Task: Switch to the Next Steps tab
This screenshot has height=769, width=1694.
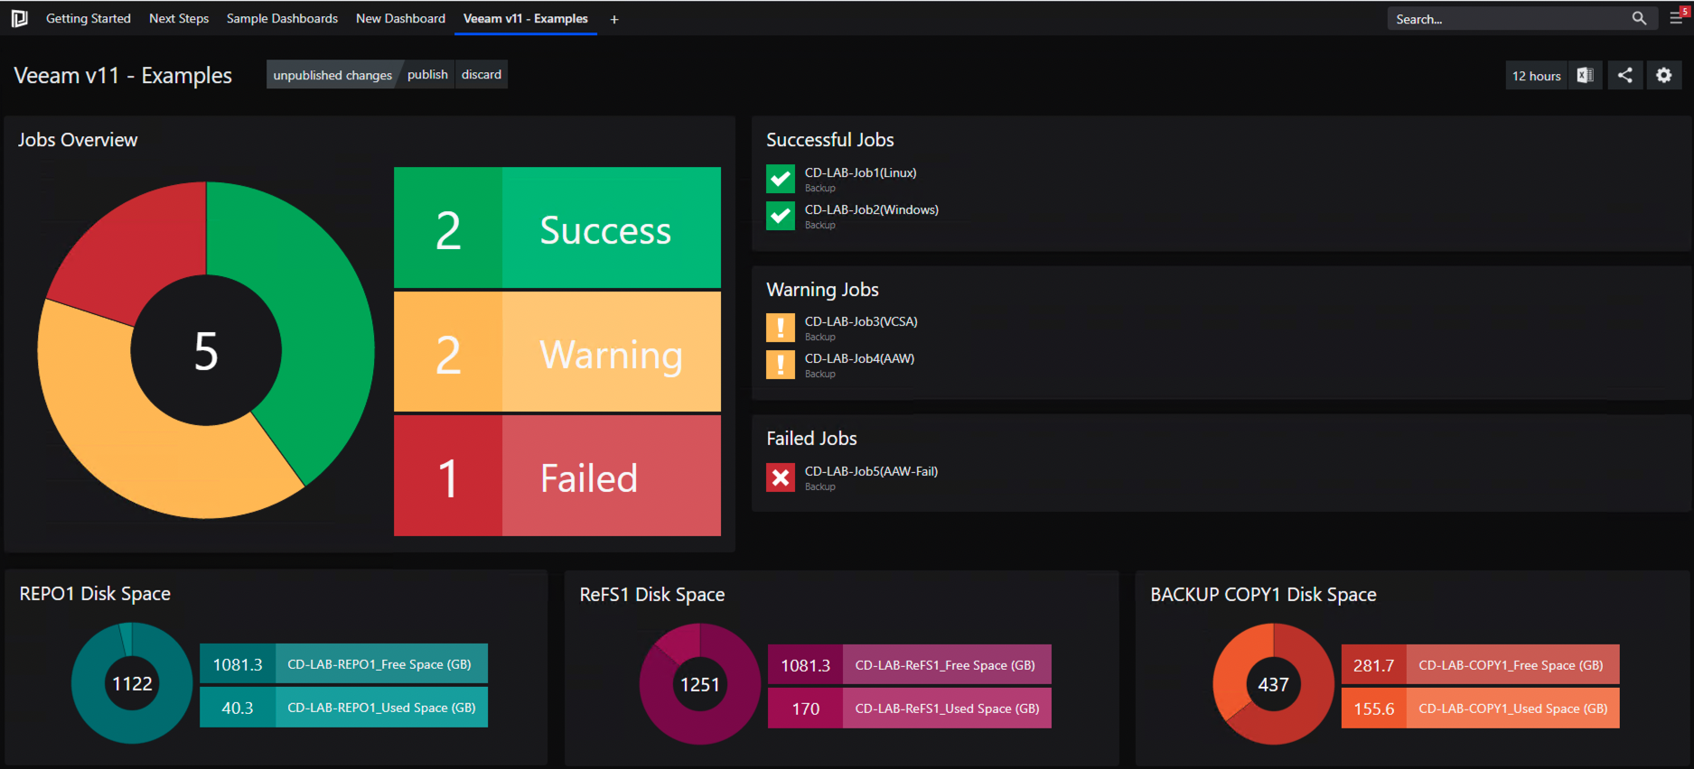Action: (179, 18)
